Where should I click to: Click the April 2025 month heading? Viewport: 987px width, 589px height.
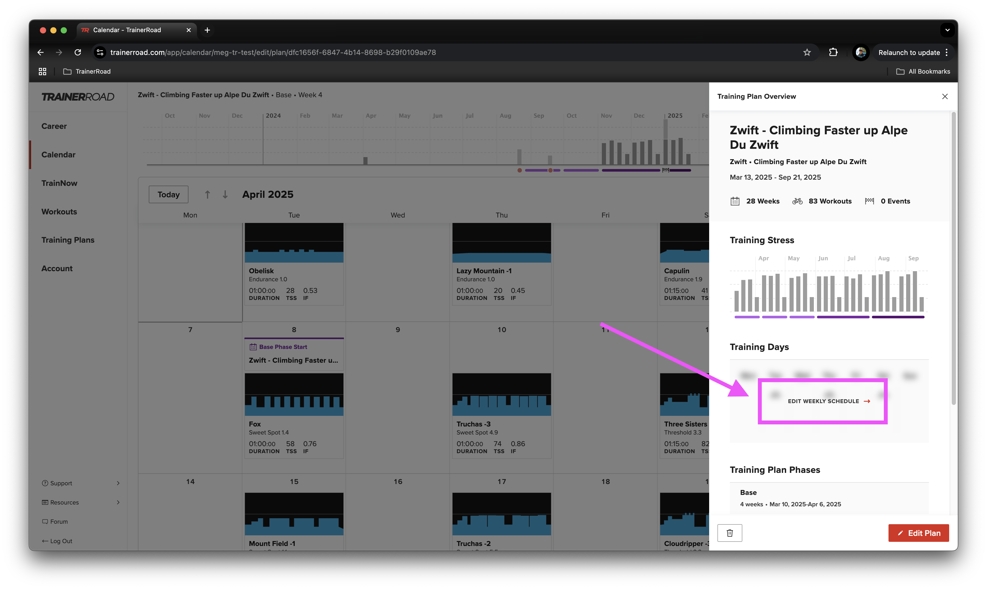[268, 194]
